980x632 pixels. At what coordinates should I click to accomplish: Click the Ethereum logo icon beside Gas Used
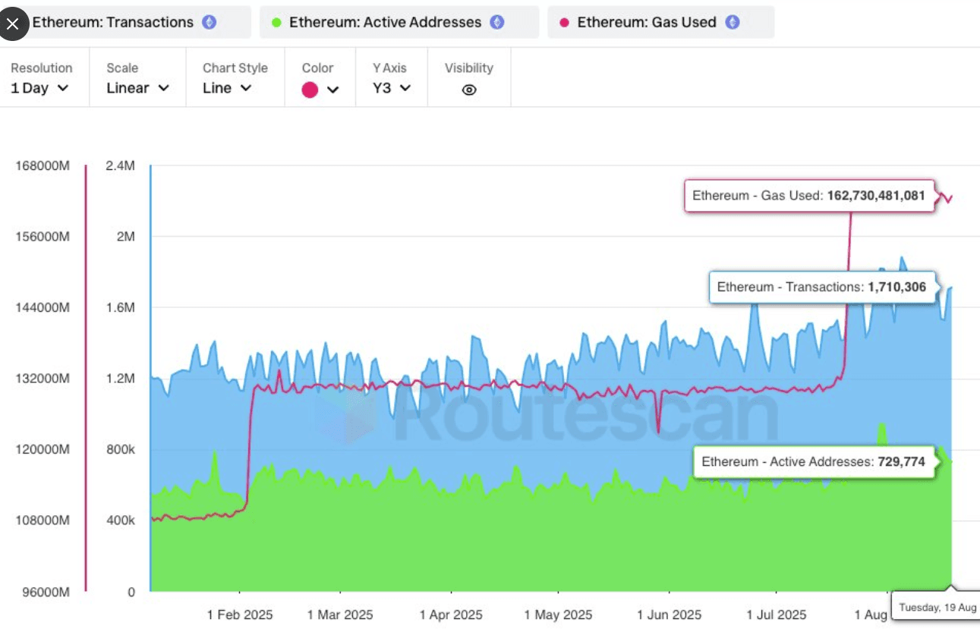point(733,22)
